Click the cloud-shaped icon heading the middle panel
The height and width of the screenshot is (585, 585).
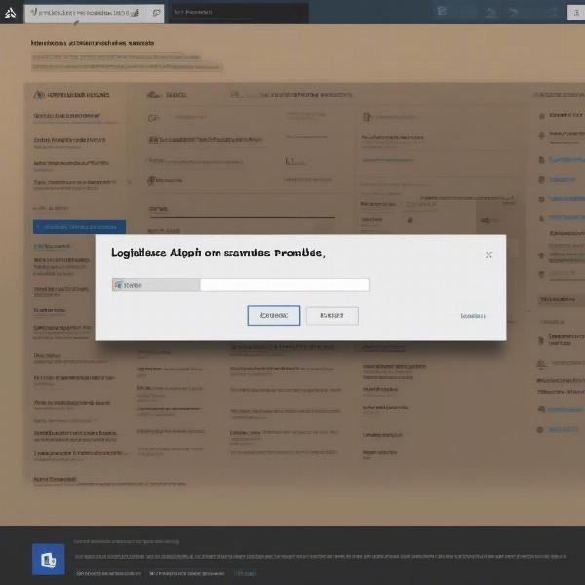click(x=153, y=95)
